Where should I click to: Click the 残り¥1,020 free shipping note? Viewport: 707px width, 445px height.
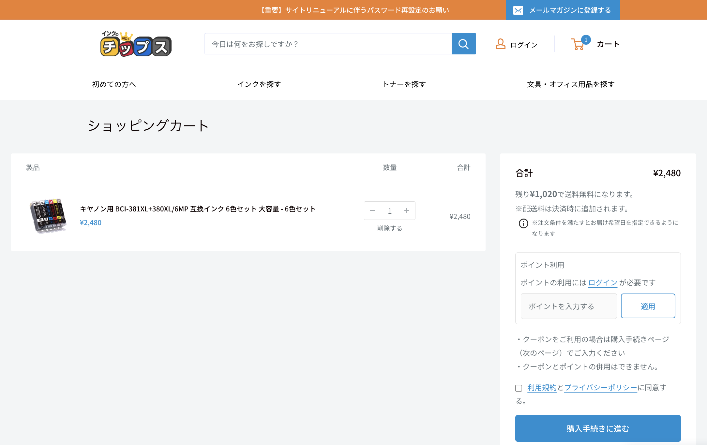(x=576, y=194)
